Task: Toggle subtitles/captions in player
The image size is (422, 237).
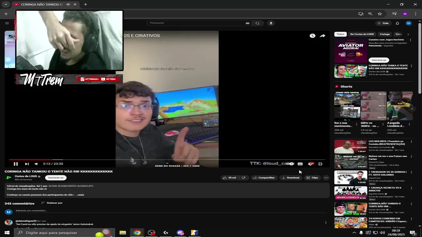Action: click(x=300, y=164)
